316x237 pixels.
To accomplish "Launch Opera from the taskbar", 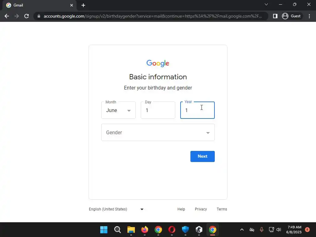I will click(172, 230).
